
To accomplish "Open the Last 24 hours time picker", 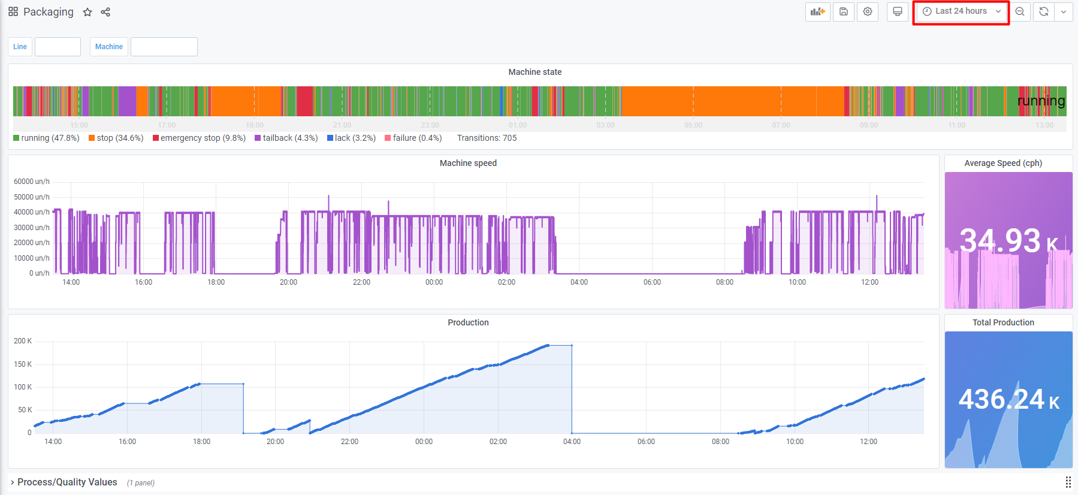I will (x=961, y=11).
